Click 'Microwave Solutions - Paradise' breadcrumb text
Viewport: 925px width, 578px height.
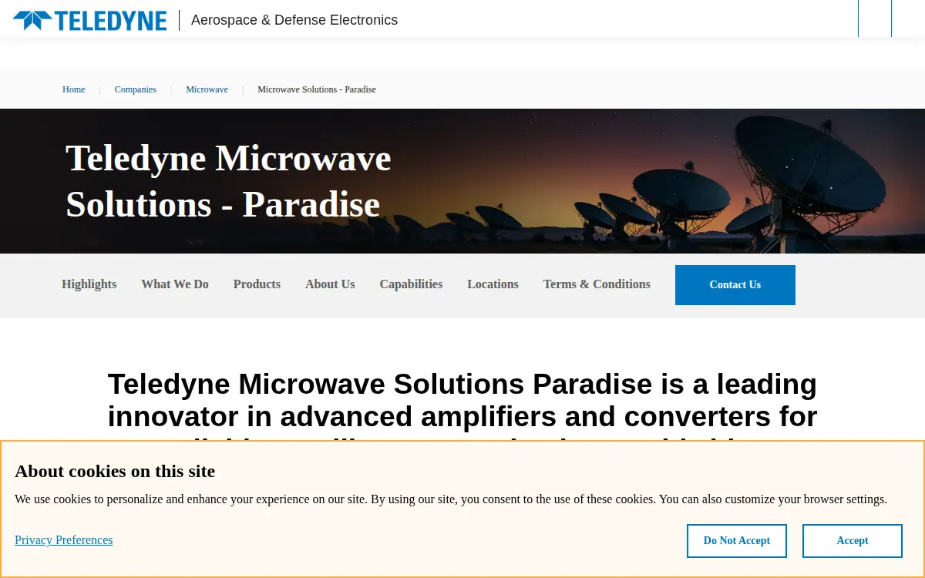[317, 89]
